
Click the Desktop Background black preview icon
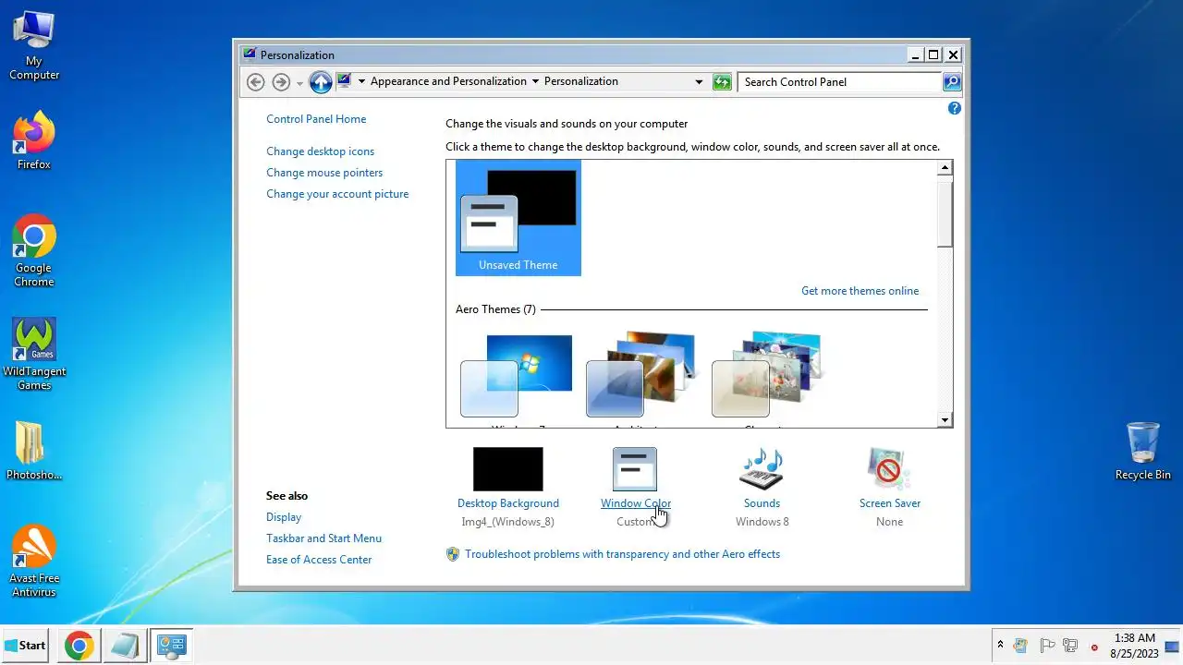click(x=508, y=469)
